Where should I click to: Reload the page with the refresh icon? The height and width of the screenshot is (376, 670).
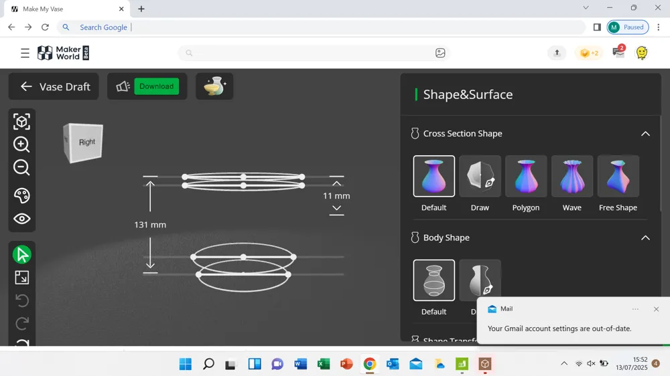pos(45,27)
